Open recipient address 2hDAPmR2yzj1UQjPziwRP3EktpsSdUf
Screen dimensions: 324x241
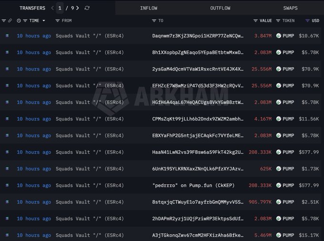point(198,219)
